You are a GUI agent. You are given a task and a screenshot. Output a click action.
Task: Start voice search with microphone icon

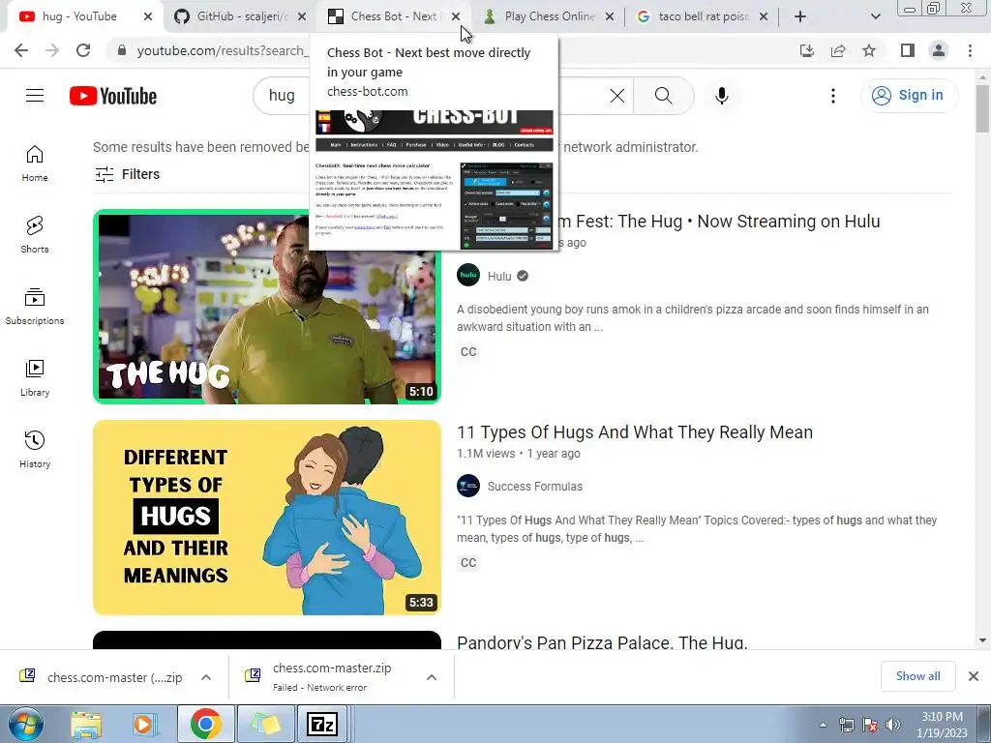tap(721, 96)
